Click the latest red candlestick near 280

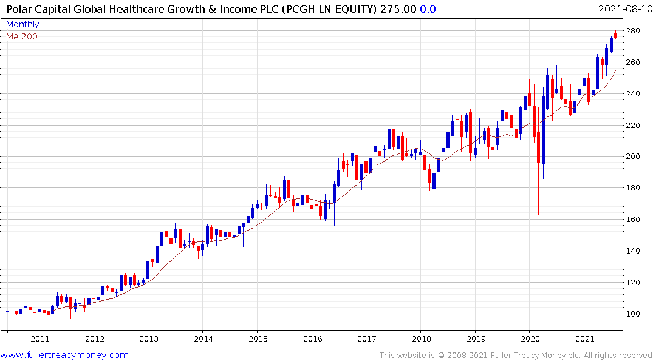pyautogui.click(x=616, y=36)
